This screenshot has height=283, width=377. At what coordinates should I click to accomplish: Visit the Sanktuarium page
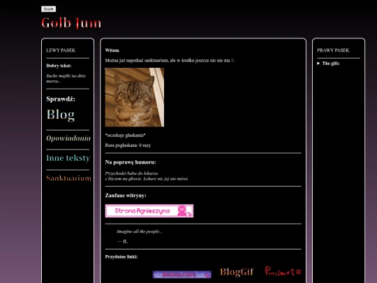[68, 178]
